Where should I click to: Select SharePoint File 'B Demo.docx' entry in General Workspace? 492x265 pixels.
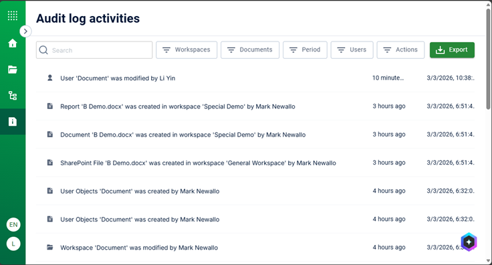pos(255,163)
